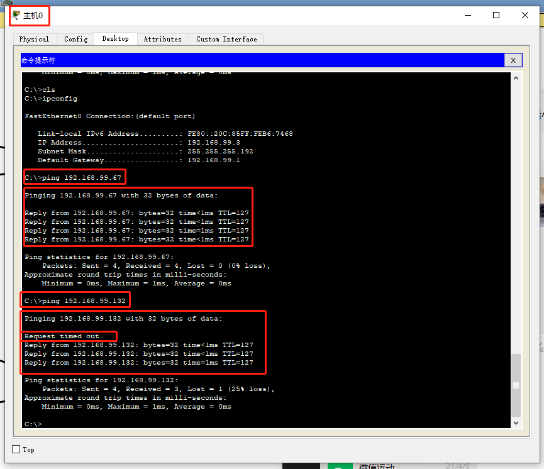544x469 pixels.
Task: Click the 'C:\>cls' command line
Action: [x=40, y=90]
